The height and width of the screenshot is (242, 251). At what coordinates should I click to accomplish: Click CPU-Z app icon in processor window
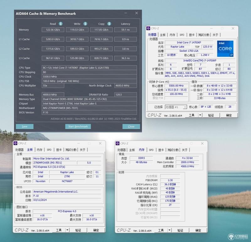148,28
